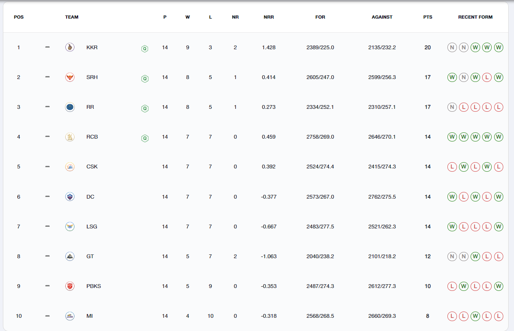Screen dimensions: 514x331
Task: Open the RCB team name
Action: tap(92, 137)
